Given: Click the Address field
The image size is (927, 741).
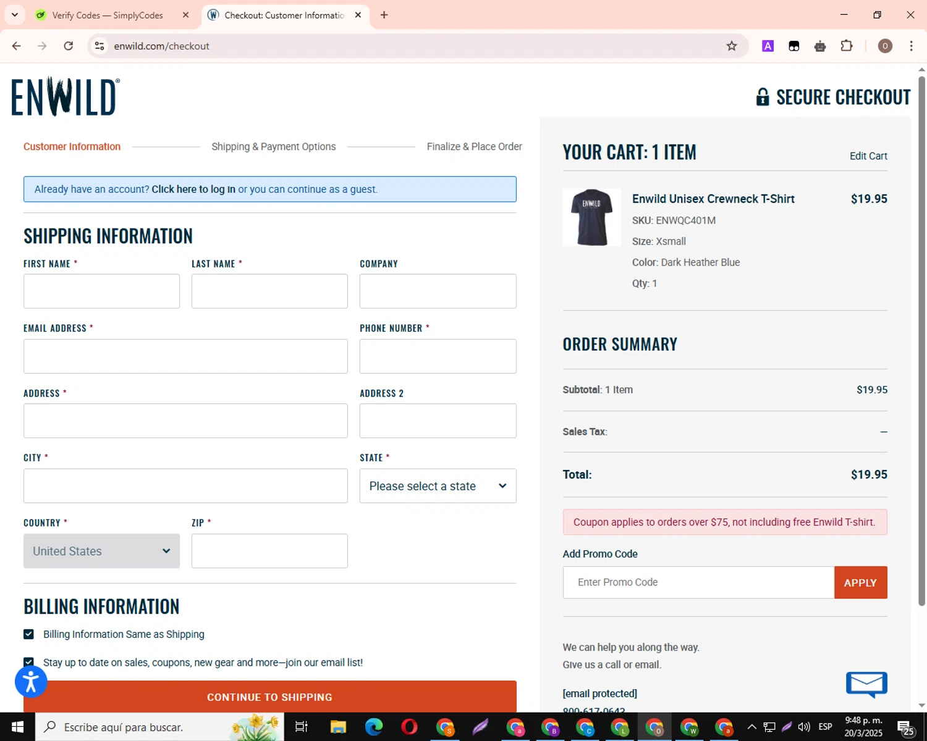Looking at the screenshot, I should click(185, 421).
